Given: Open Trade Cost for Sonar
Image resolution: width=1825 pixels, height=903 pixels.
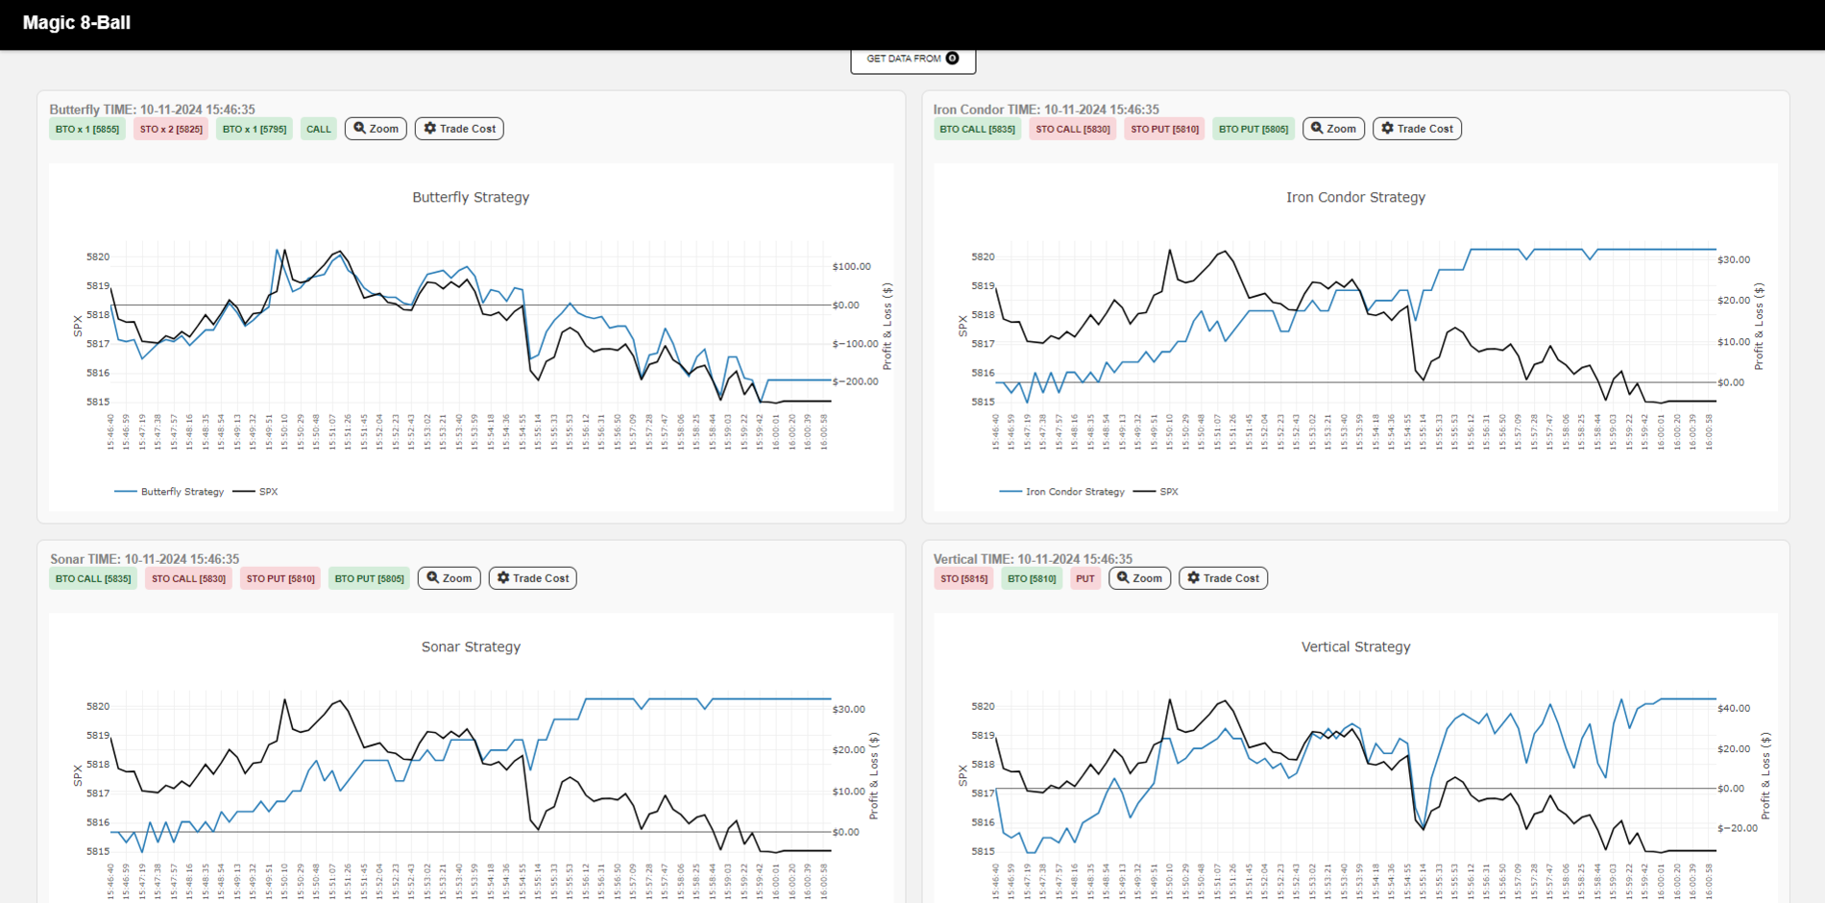Looking at the screenshot, I should (x=532, y=578).
